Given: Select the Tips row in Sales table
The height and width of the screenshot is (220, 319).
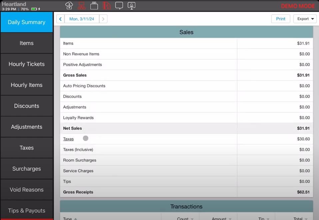Looking at the screenshot, I should point(186,181).
